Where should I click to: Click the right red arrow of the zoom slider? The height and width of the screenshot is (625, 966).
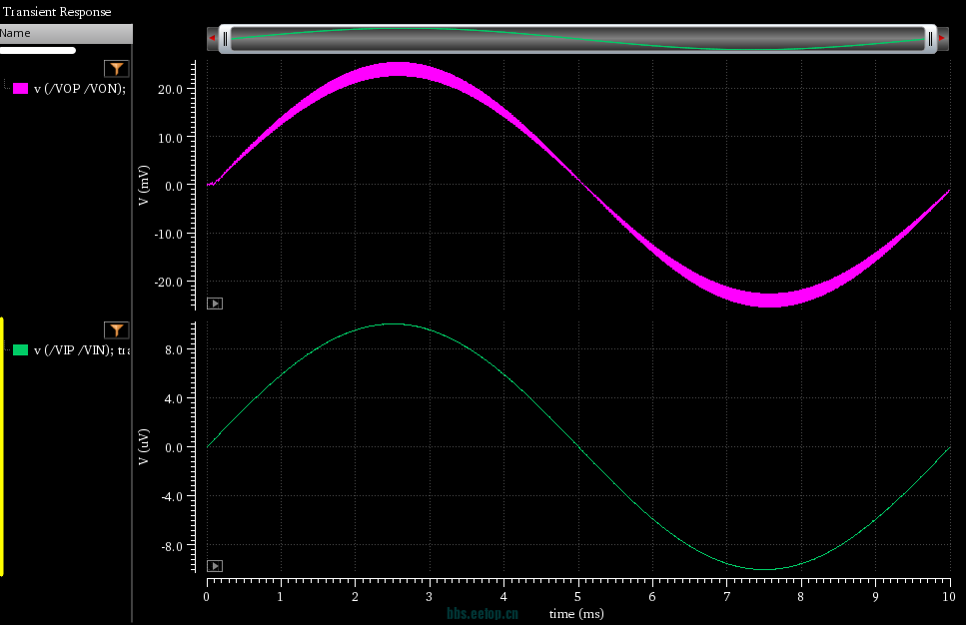943,38
